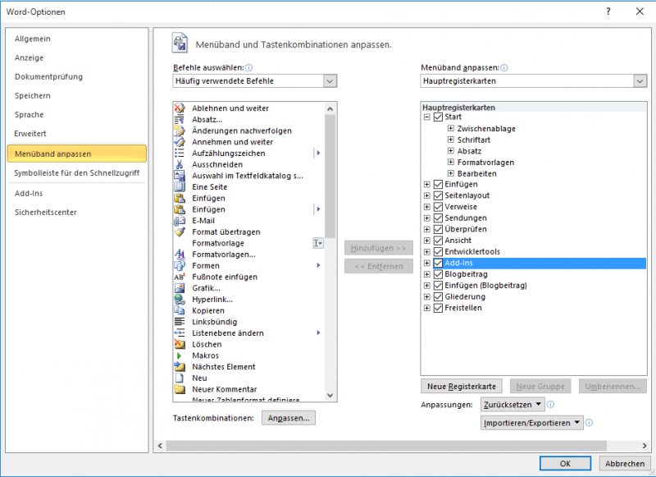The height and width of the screenshot is (477, 656).
Task: Click the Hyperlink globe icon
Action: coord(180,300)
